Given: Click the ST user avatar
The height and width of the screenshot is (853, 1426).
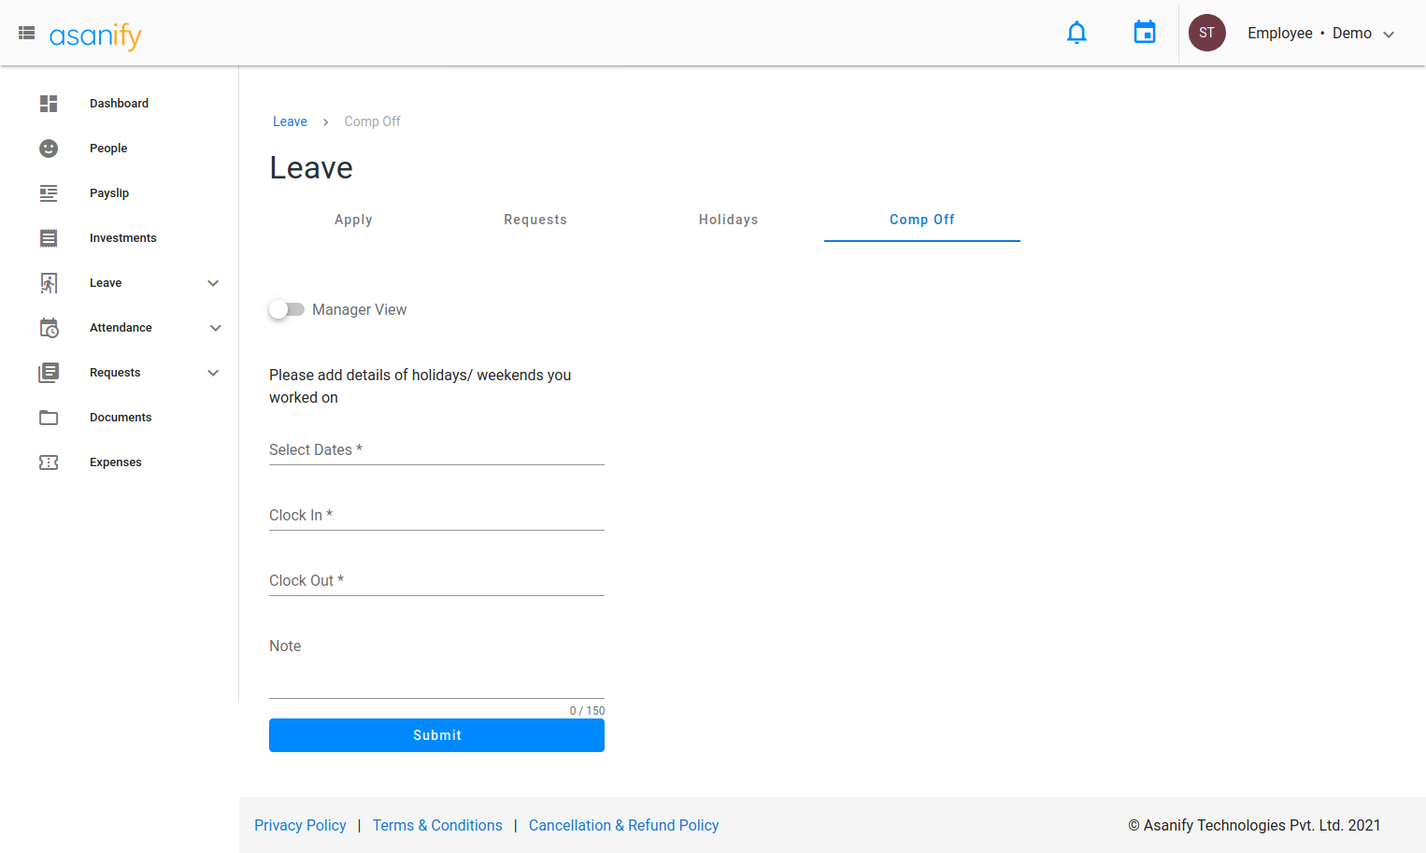Looking at the screenshot, I should [1206, 33].
